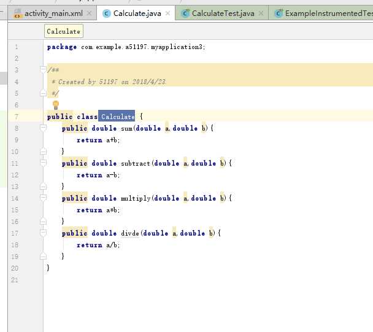Image resolution: width=373 pixels, height=332 pixels.
Task: Click the highlighted Calculate class name
Action: point(117,117)
